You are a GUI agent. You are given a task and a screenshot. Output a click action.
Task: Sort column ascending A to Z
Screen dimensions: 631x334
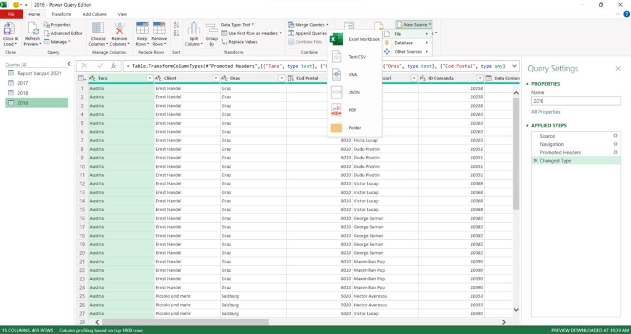176,25
